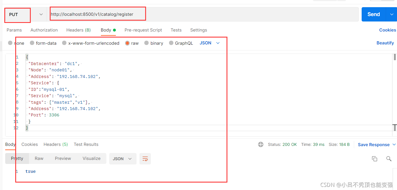Select the GraphQL body type
This screenshot has height=190, width=397.
point(181,43)
